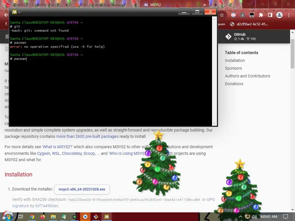Open the notification center icon
Screen dimensions: 295x221
coord(285,217)
